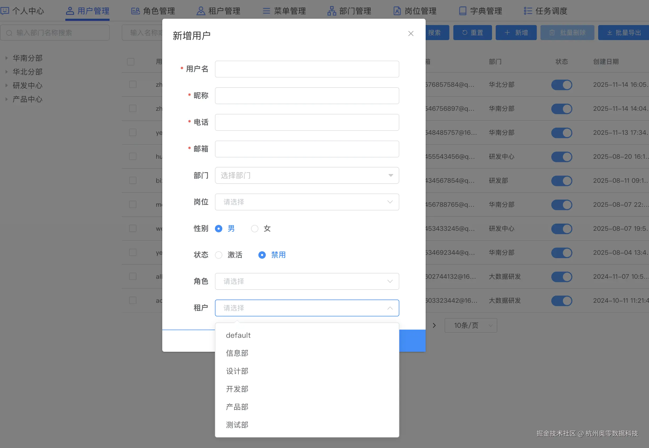Choose 信息部 from tenant list

(x=237, y=353)
